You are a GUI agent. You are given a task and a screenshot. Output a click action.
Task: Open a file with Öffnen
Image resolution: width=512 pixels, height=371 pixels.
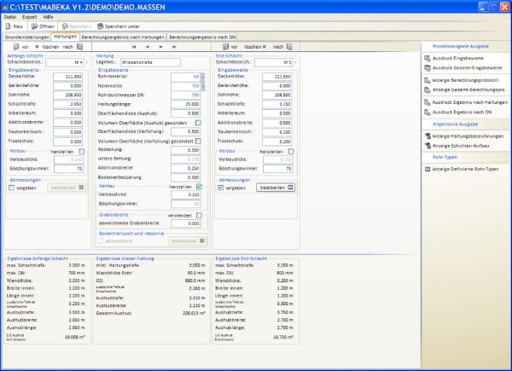tap(43, 26)
